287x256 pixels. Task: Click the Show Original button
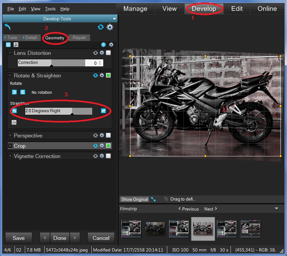point(134,199)
